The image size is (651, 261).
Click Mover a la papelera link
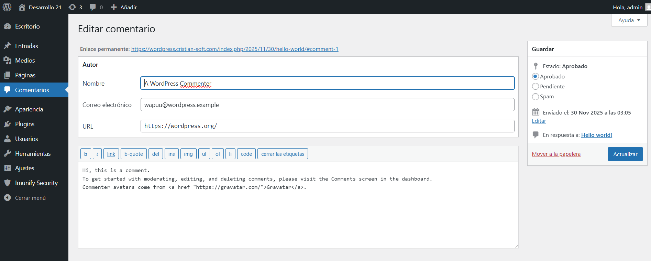[x=556, y=154]
